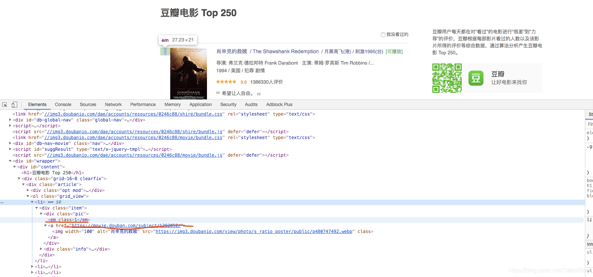Collapse the article div node
Viewport: 593px width, 277px height.
point(24,184)
